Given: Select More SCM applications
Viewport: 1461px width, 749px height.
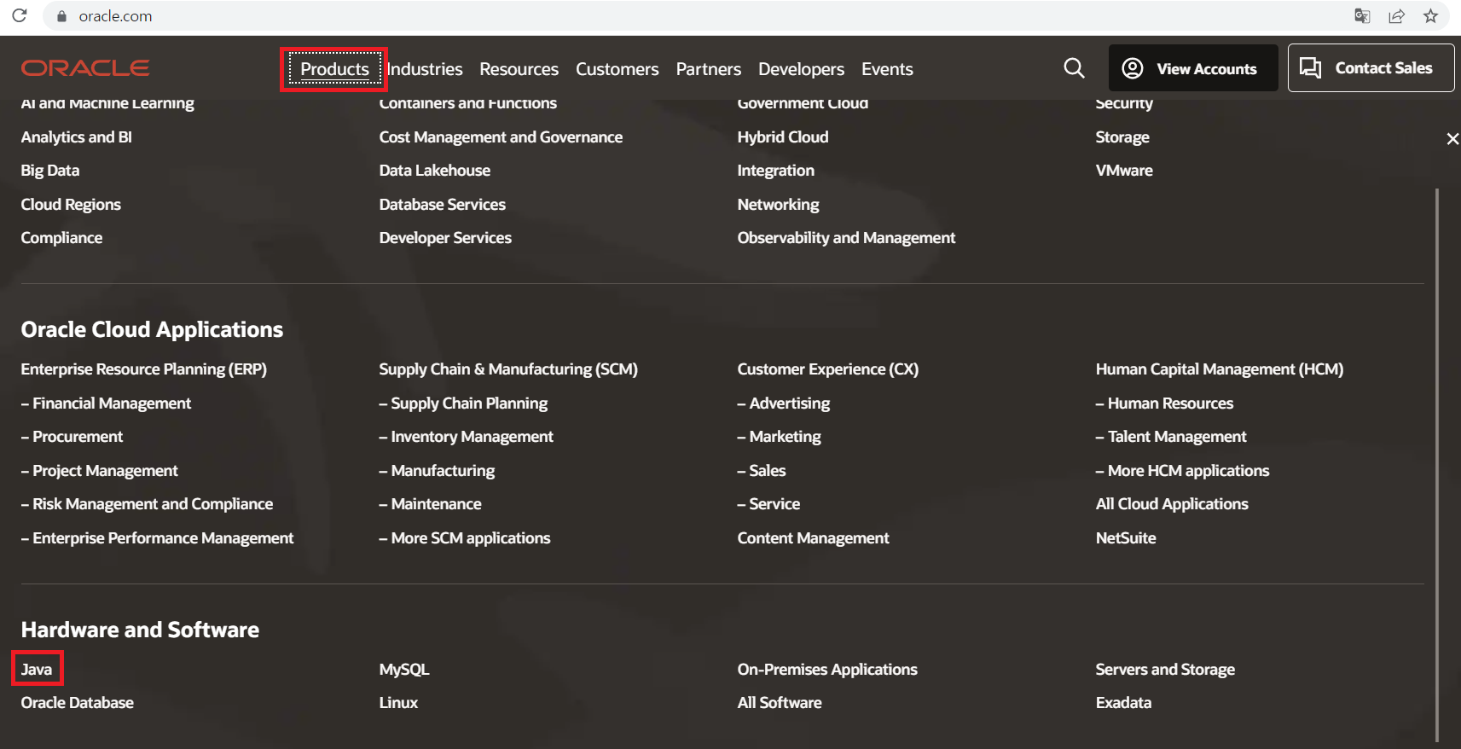Looking at the screenshot, I should 465,538.
